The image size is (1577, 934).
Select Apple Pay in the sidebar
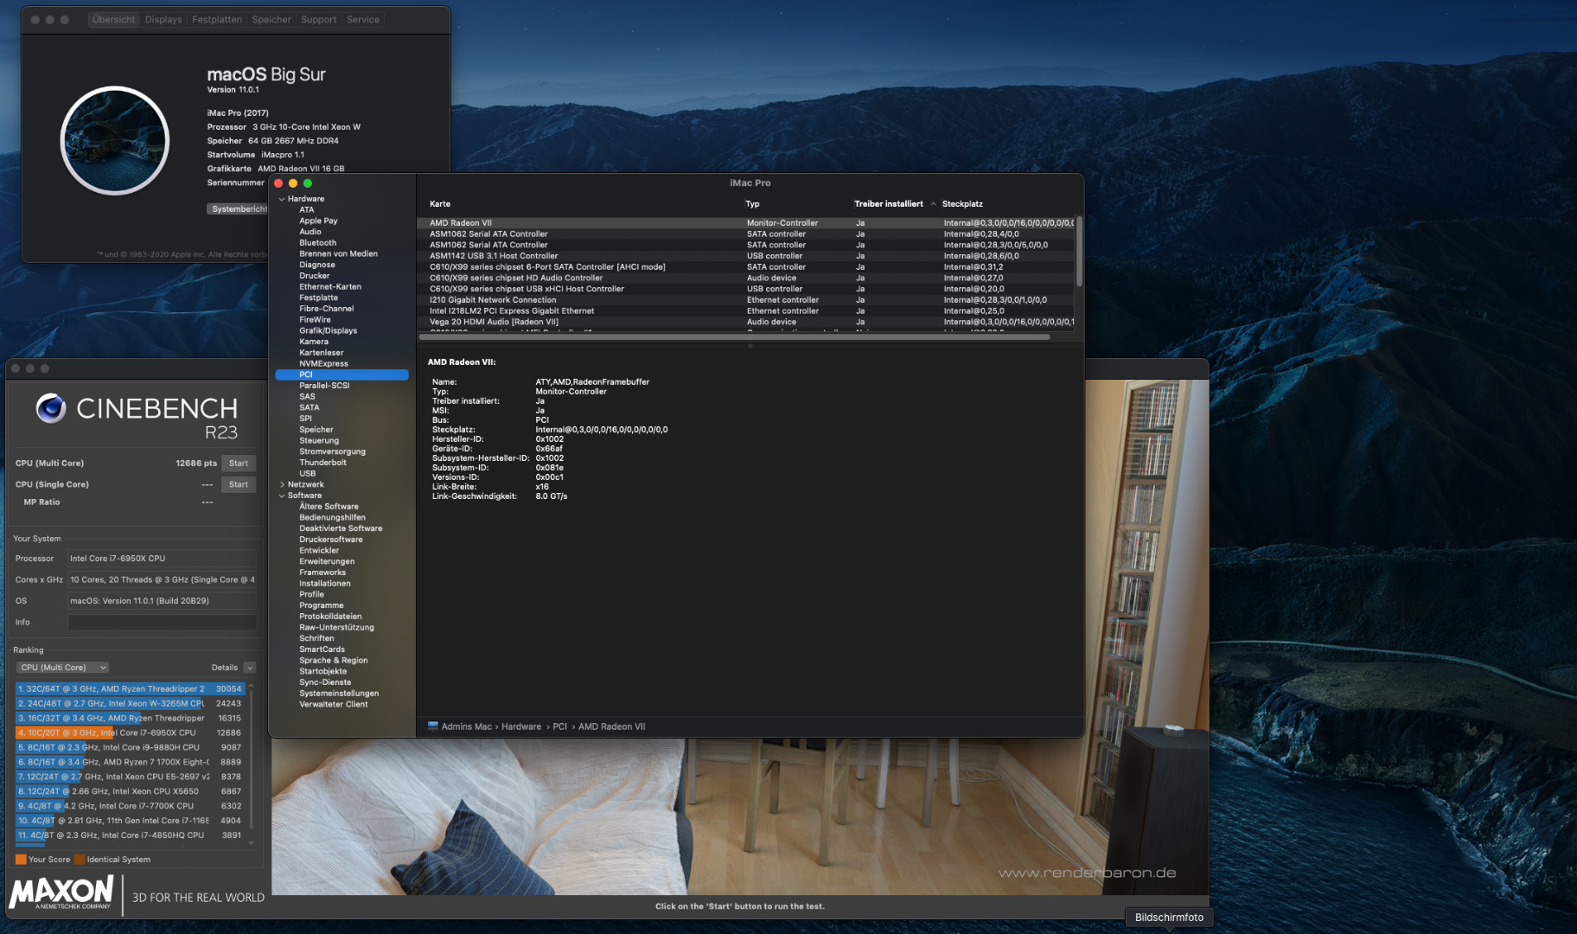(318, 221)
